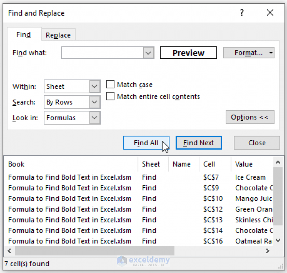Enable Match entire cell contents checkbox
The height and width of the screenshot is (273, 287).
110,96
